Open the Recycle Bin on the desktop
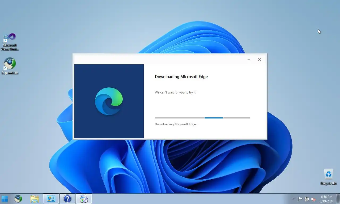This screenshot has width=340, height=204. tap(329, 177)
